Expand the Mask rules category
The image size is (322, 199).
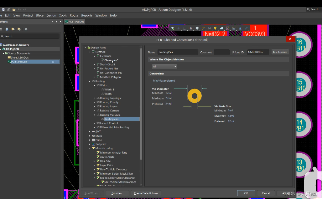90,136
